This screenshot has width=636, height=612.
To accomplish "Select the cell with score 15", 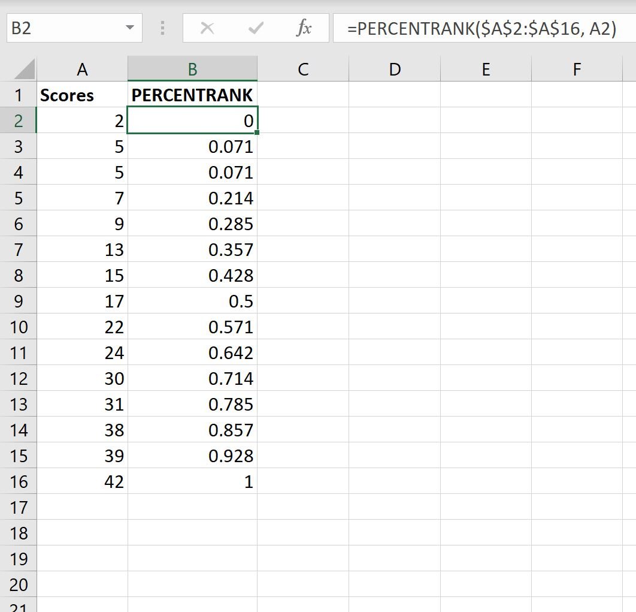I will point(82,275).
